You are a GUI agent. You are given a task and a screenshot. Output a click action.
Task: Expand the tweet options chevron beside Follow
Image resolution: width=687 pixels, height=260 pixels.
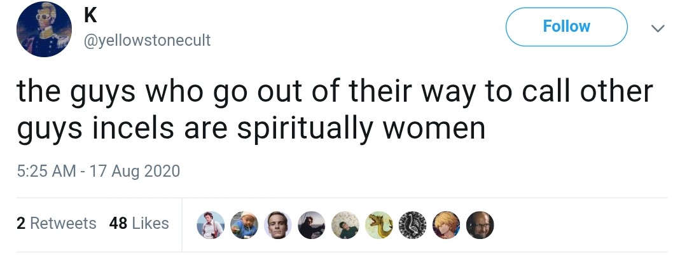tap(658, 29)
